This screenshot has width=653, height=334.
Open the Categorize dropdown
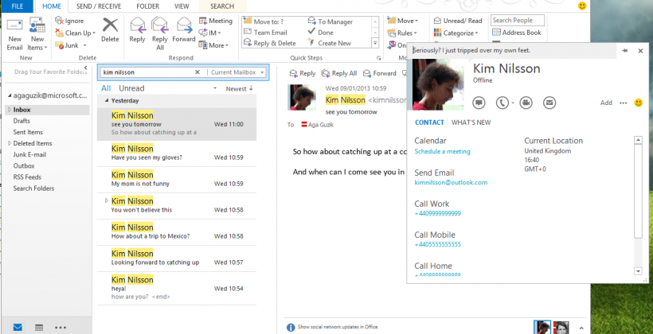(x=456, y=33)
